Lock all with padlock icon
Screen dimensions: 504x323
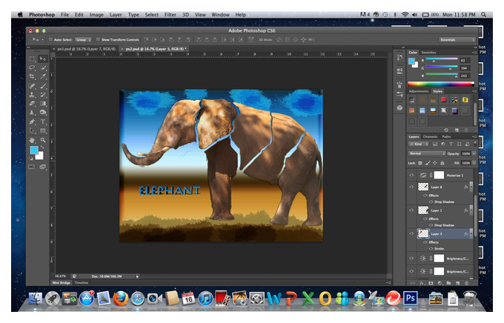(442, 163)
